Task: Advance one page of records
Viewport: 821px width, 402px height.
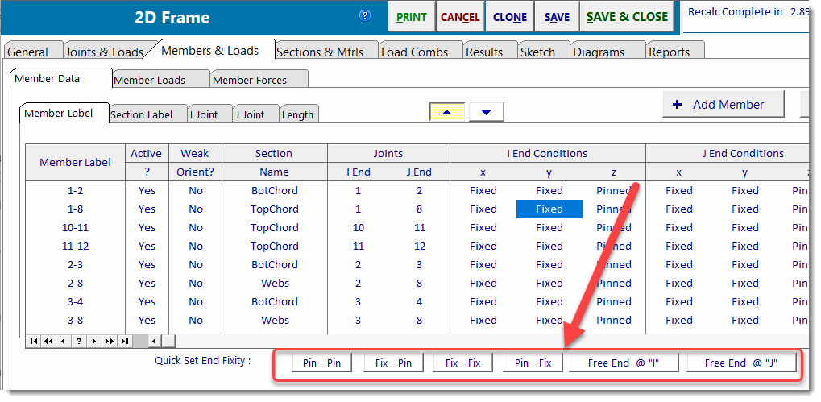Action: pos(109,341)
